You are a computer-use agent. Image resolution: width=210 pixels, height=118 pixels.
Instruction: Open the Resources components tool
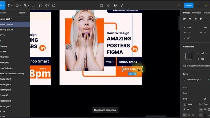pos(40,5)
